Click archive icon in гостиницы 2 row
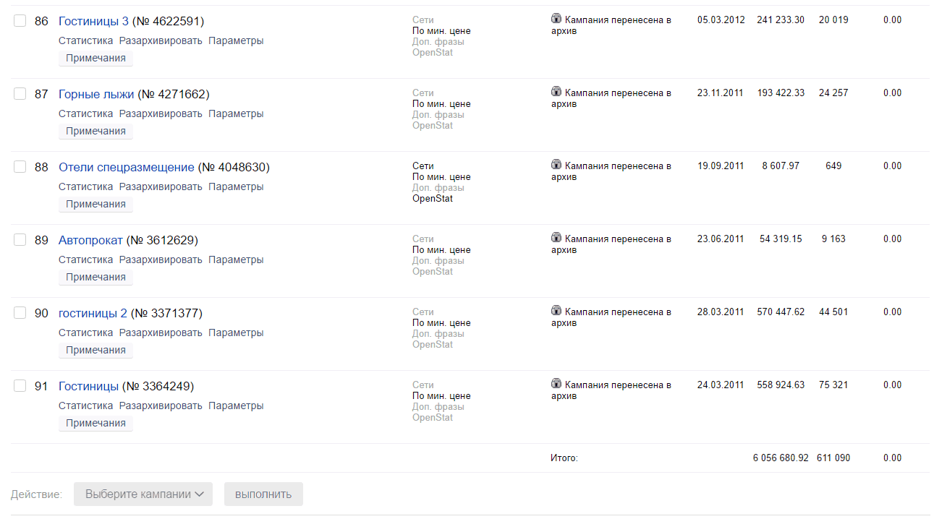This screenshot has height=519, width=934. tap(556, 312)
